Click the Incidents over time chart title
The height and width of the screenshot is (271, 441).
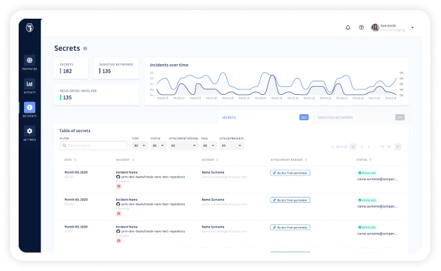pyautogui.click(x=169, y=65)
